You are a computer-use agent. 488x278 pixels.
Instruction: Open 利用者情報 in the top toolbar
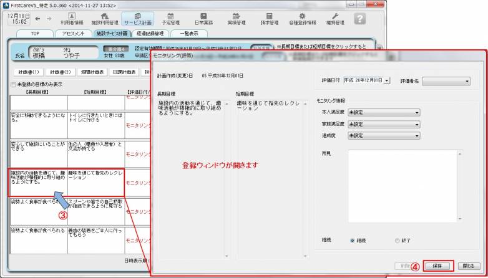click(72, 19)
